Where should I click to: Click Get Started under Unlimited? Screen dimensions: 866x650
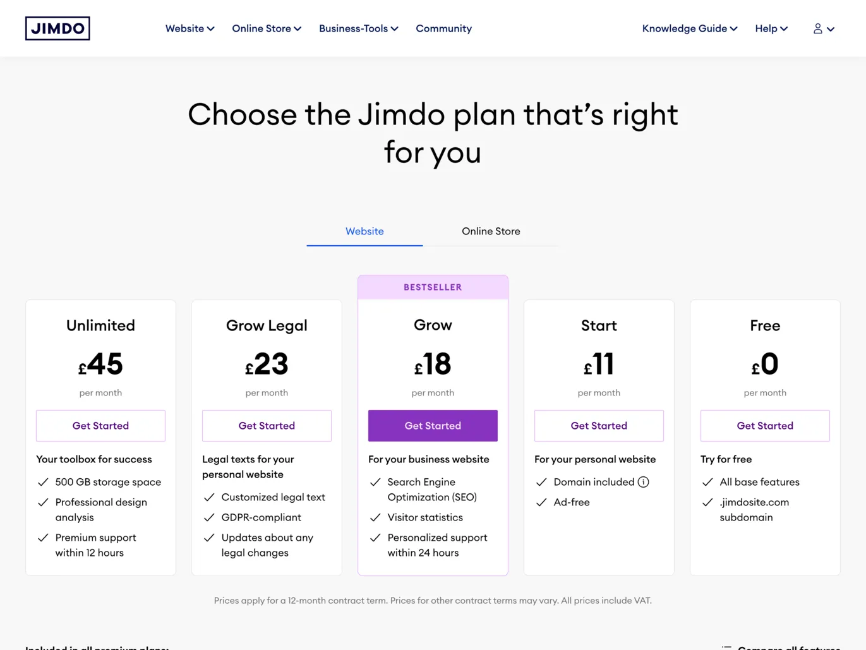coord(100,426)
